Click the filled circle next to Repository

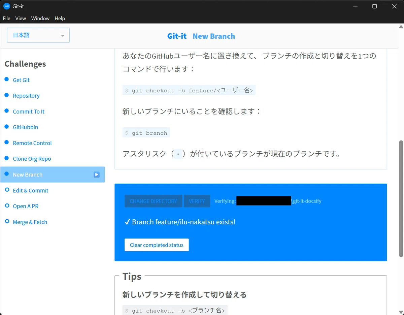[7, 95]
